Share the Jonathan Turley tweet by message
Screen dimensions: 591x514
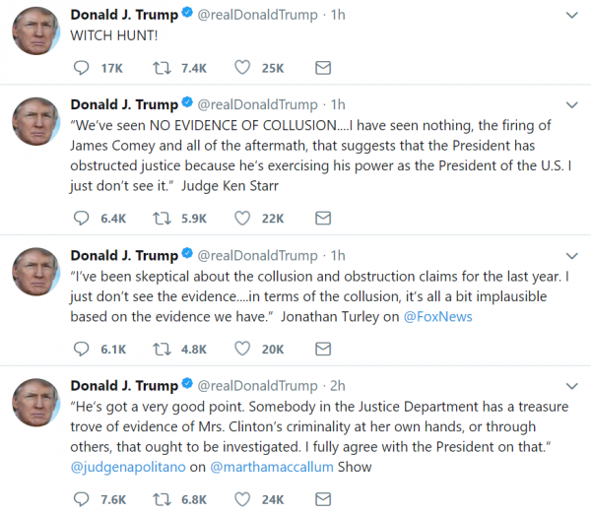click(323, 349)
